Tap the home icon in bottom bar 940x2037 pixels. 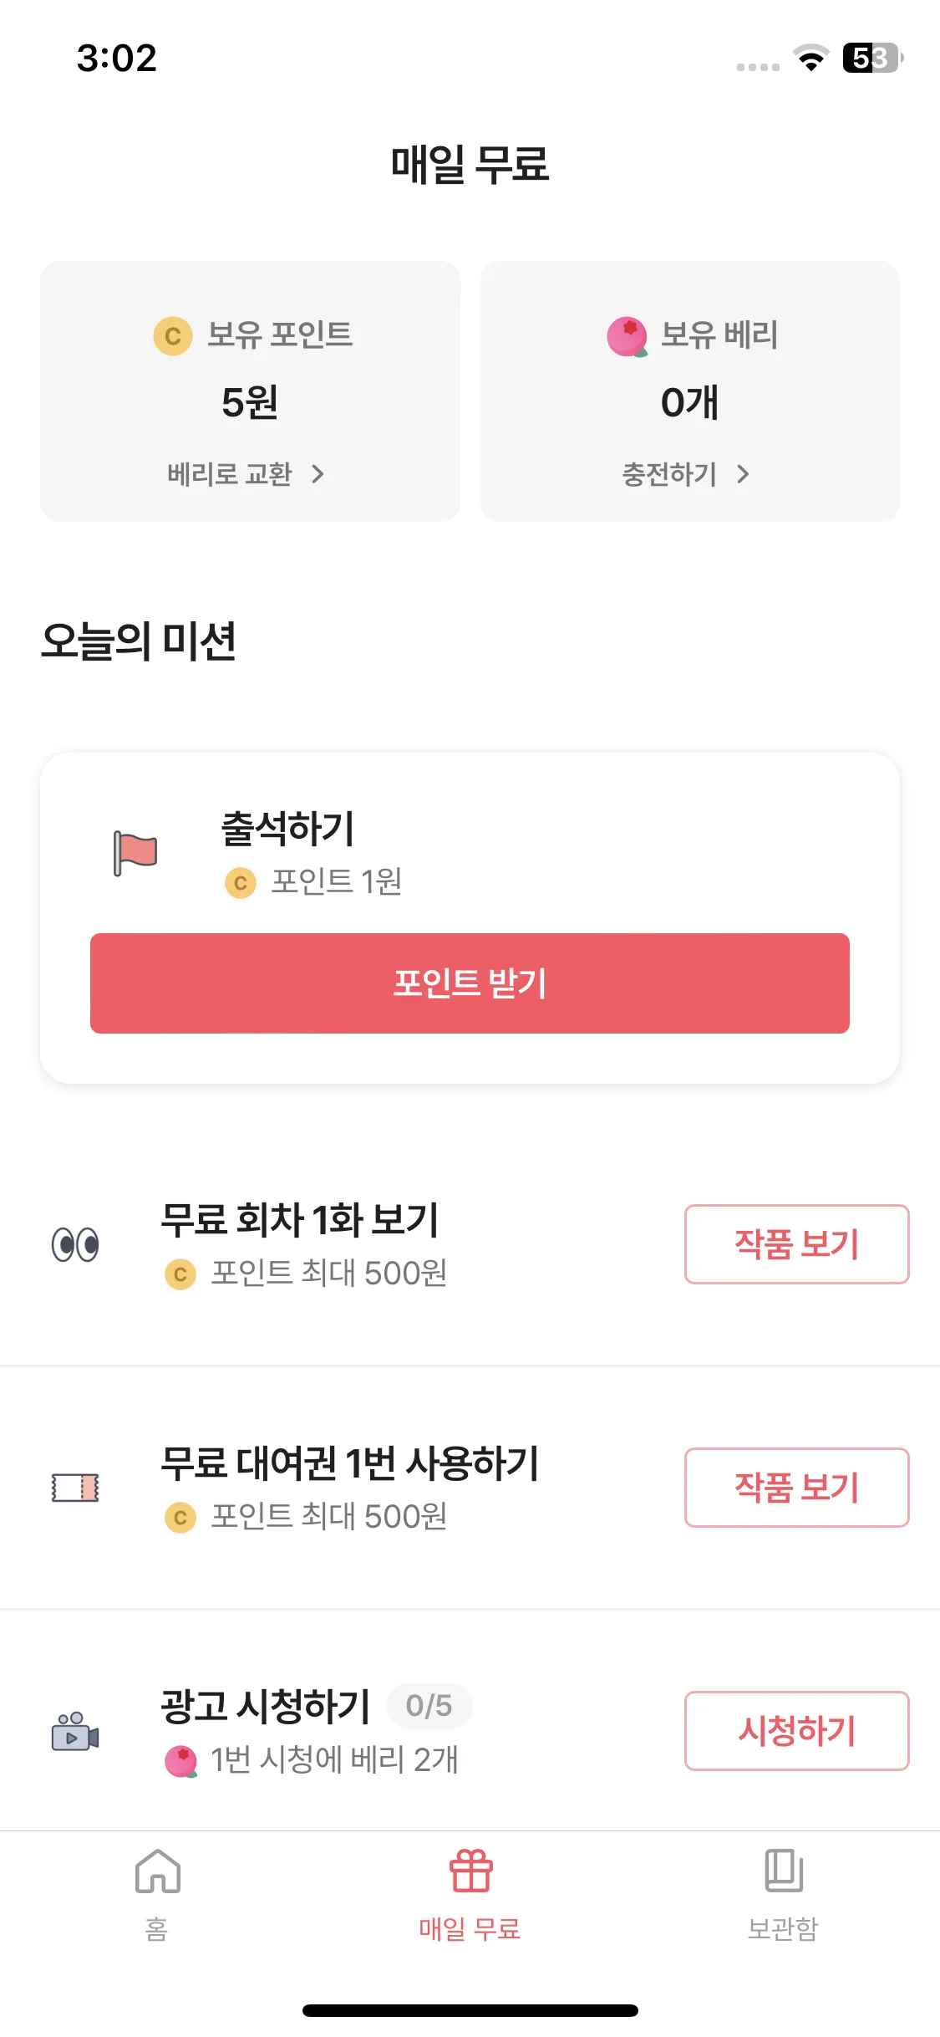[x=157, y=1871]
